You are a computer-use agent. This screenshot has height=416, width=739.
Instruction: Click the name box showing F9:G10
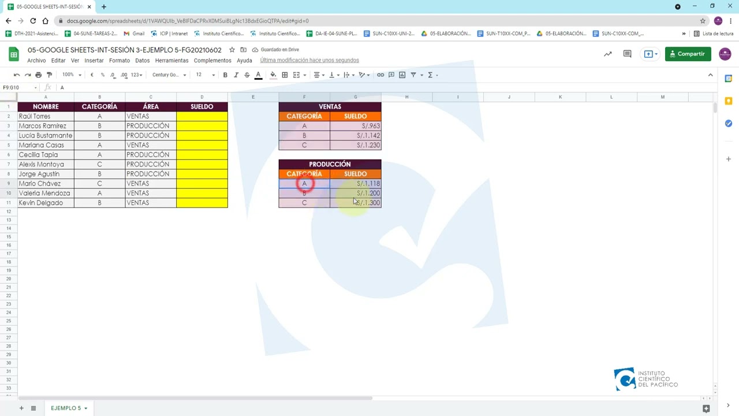[19, 88]
